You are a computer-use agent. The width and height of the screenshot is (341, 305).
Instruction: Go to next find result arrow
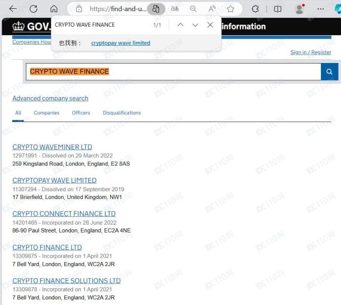point(195,25)
